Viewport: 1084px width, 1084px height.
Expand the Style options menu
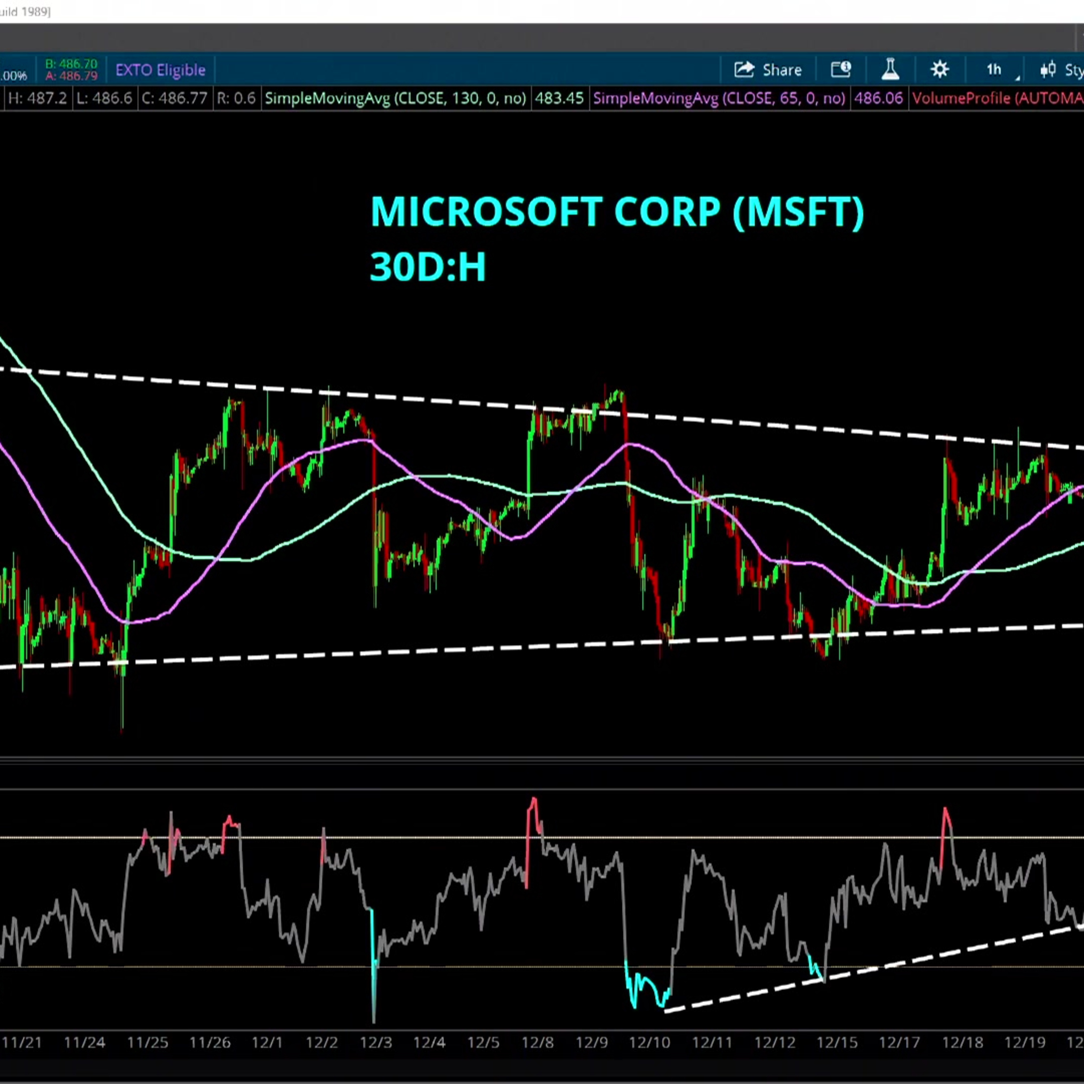[x=1073, y=69]
